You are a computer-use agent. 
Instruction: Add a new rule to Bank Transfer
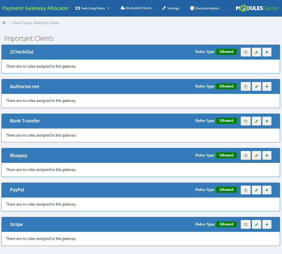(267, 121)
